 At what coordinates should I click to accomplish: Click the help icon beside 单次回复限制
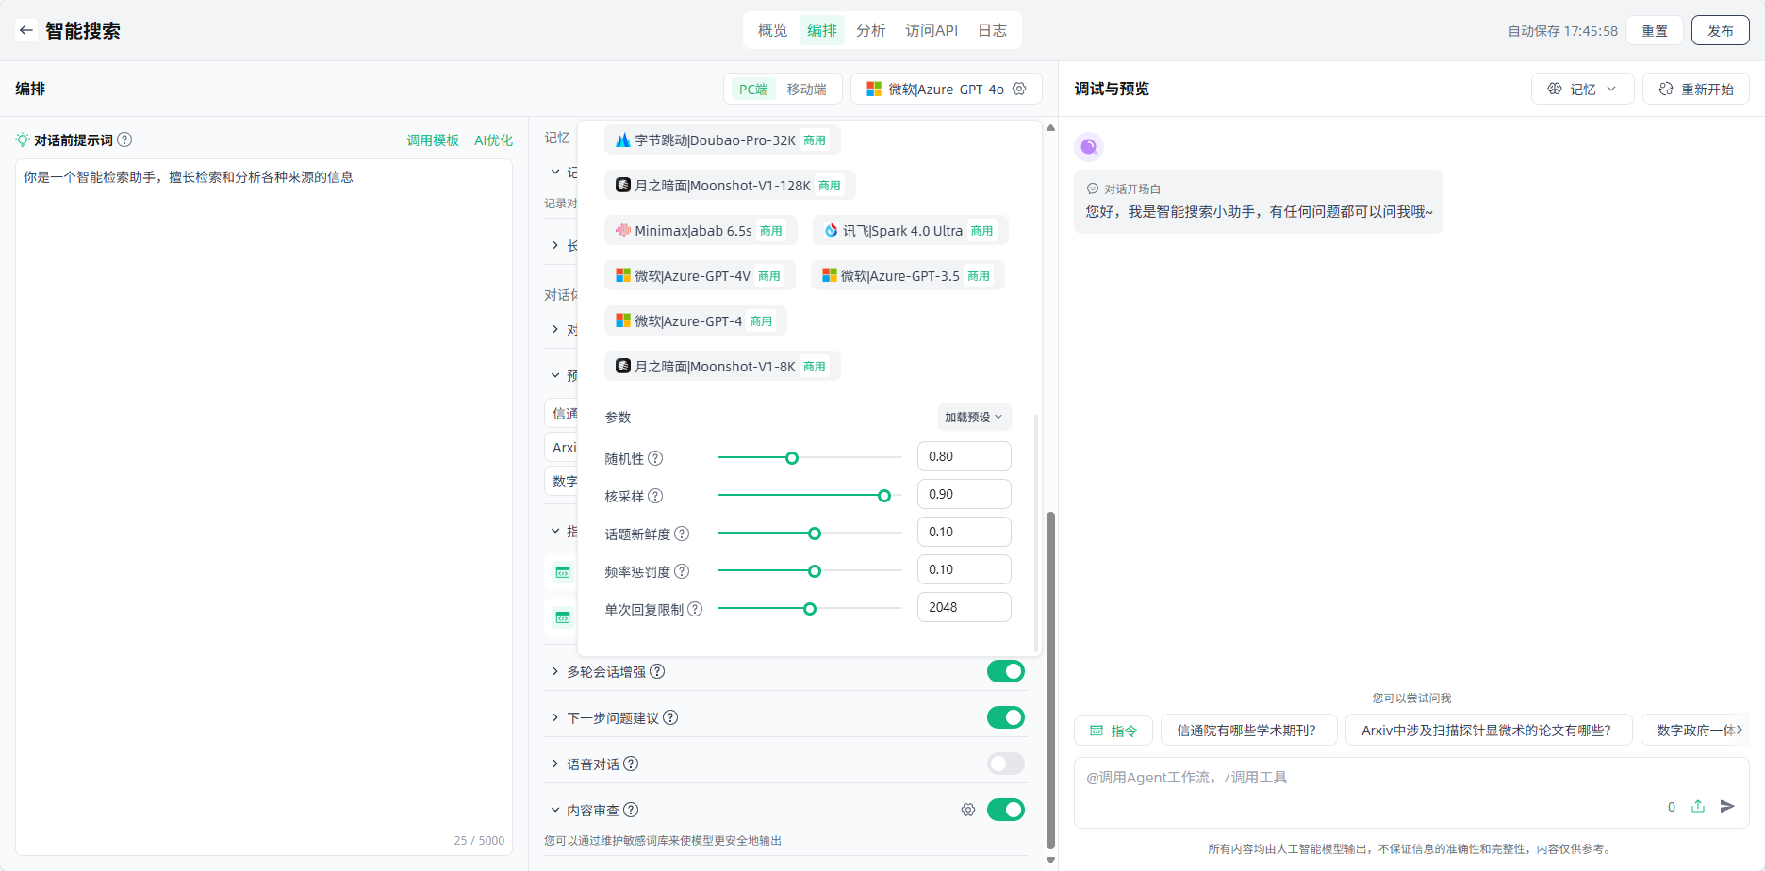[x=695, y=609]
